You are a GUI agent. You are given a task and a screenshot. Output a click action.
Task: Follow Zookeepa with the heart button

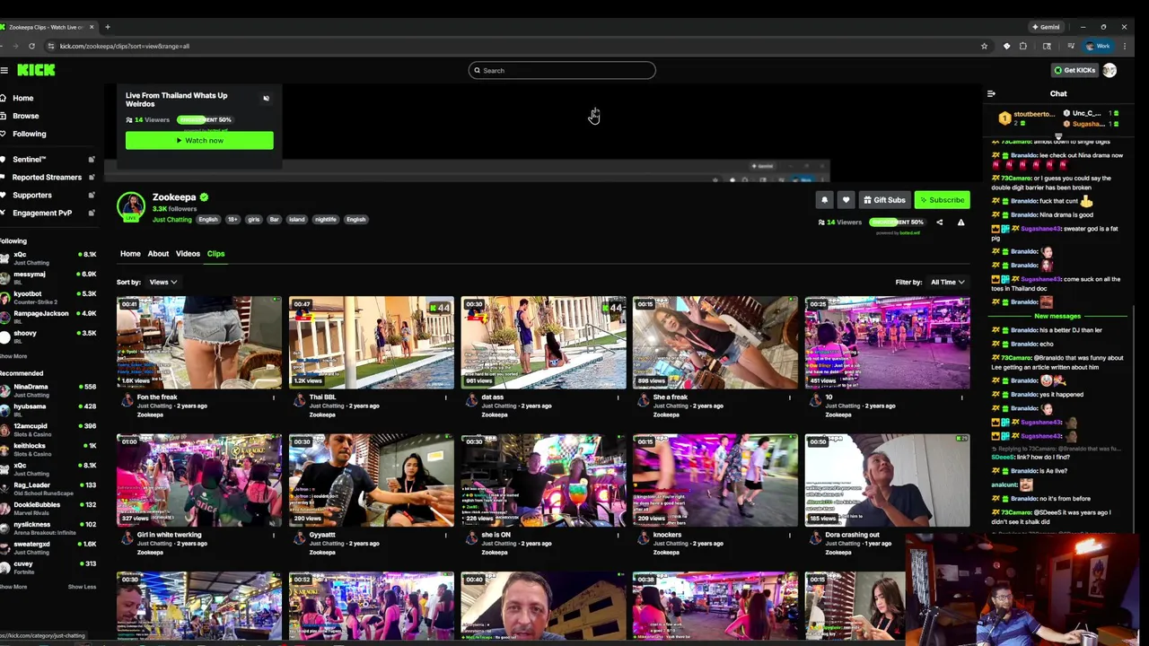pos(846,200)
